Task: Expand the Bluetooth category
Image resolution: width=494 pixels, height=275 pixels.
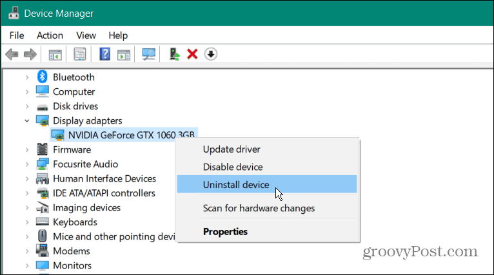Action: point(27,77)
